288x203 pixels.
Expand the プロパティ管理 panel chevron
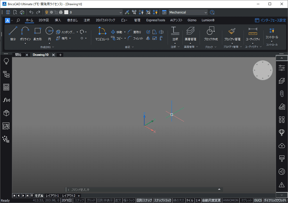241,47
